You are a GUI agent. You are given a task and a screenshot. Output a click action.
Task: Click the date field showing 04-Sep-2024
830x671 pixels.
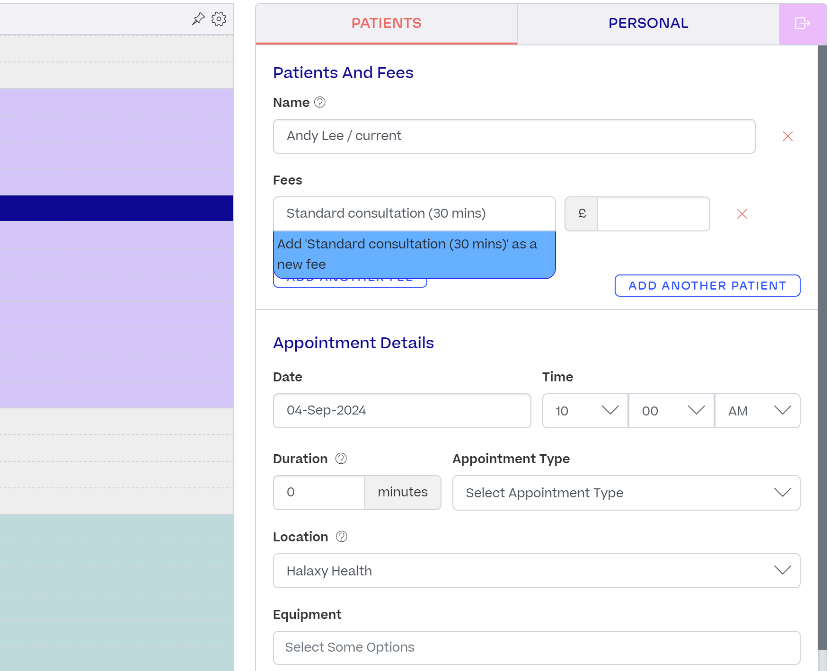point(402,411)
